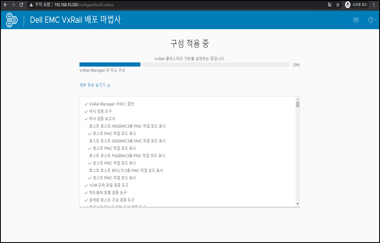
Task: Select '약식 검증 도구' row
Action: [98, 111]
